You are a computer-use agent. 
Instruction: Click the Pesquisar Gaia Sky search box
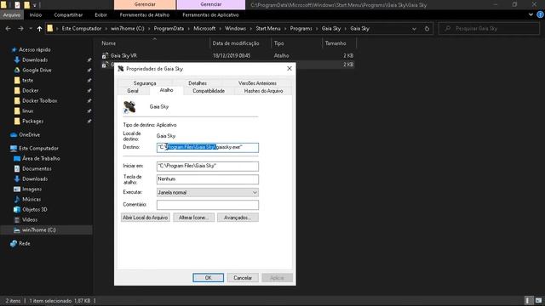[x=489, y=29]
